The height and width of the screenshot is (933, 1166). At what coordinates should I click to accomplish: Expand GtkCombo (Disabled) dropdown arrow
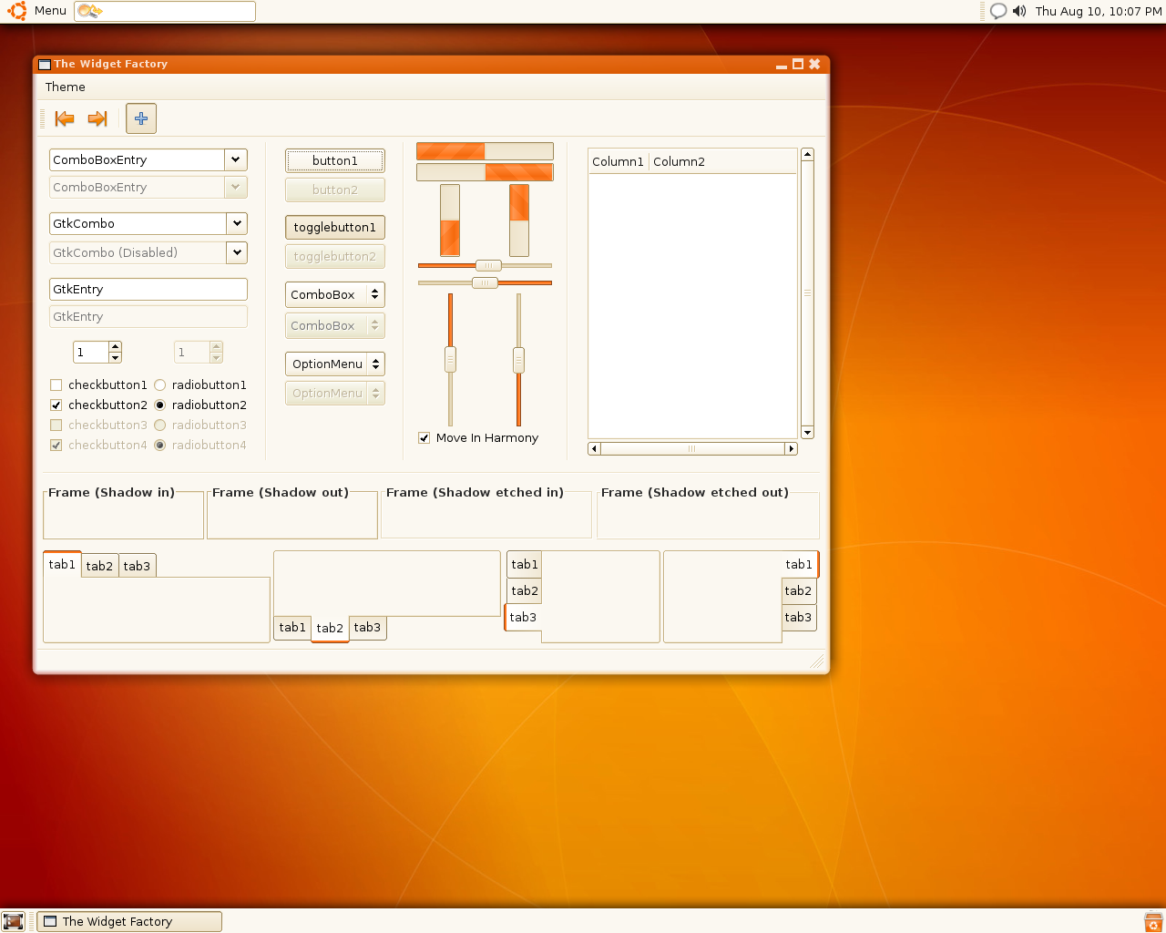click(237, 252)
